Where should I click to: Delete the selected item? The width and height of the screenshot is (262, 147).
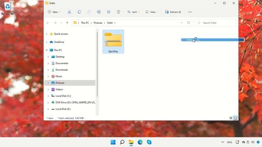(x=118, y=12)
